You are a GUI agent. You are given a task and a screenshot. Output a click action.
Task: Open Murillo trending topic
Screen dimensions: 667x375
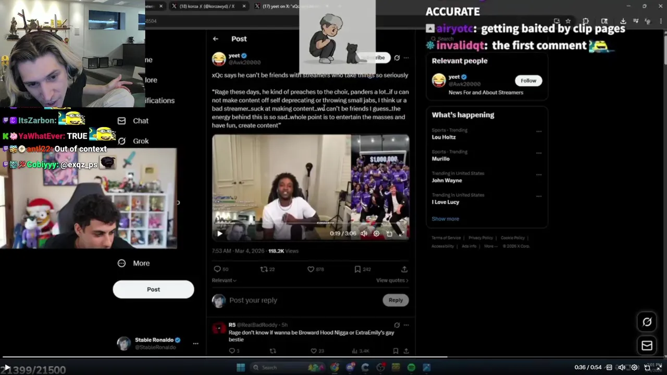click(440, 159)
